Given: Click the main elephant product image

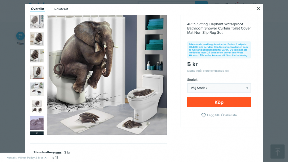Looking at the screenshot, I should pos(107,75).
